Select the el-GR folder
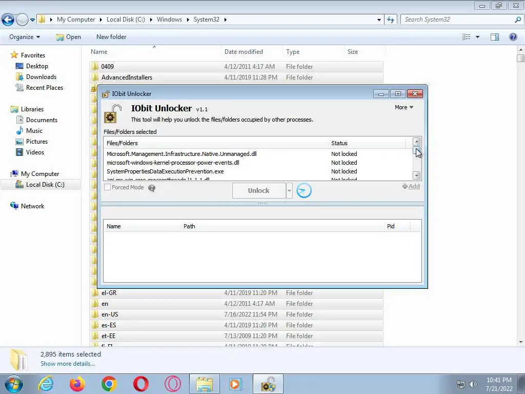The image size is (525, 394). pos(236,293)
